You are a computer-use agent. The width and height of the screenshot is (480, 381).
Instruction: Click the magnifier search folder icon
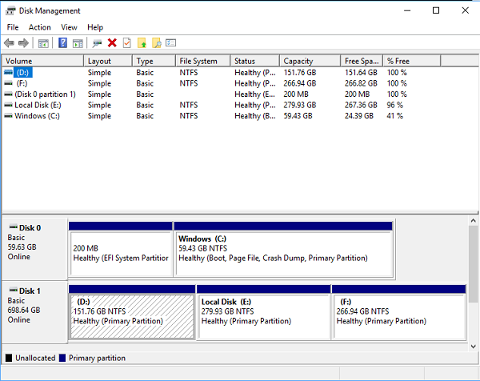[x=157, y=43]
